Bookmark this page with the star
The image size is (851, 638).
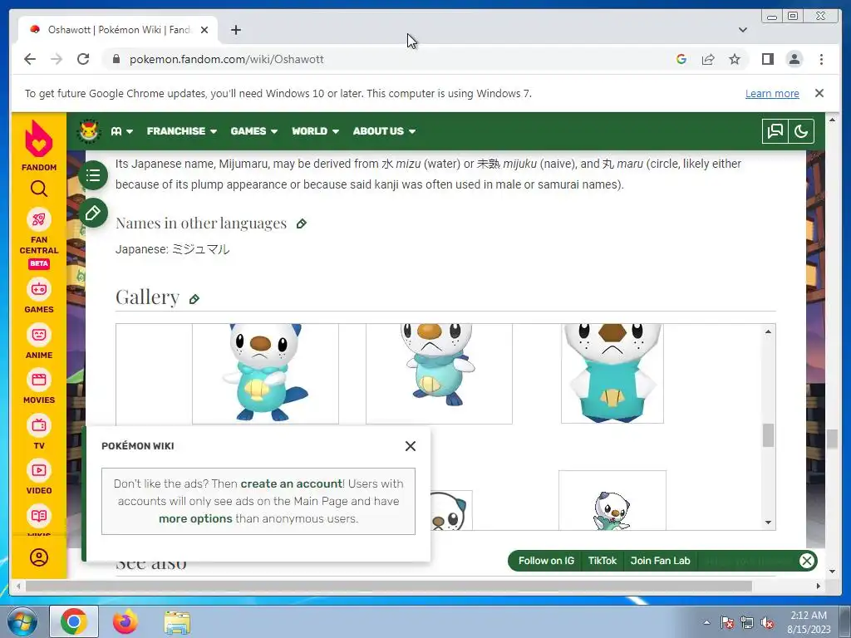[x=735, y=59]
